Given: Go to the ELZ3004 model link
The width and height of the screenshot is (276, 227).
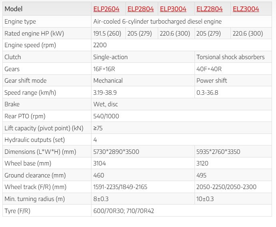Looking at the screenshot, I should (246, 9).
